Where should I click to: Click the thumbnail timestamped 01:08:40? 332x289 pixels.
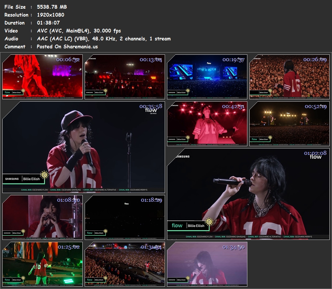42,218
